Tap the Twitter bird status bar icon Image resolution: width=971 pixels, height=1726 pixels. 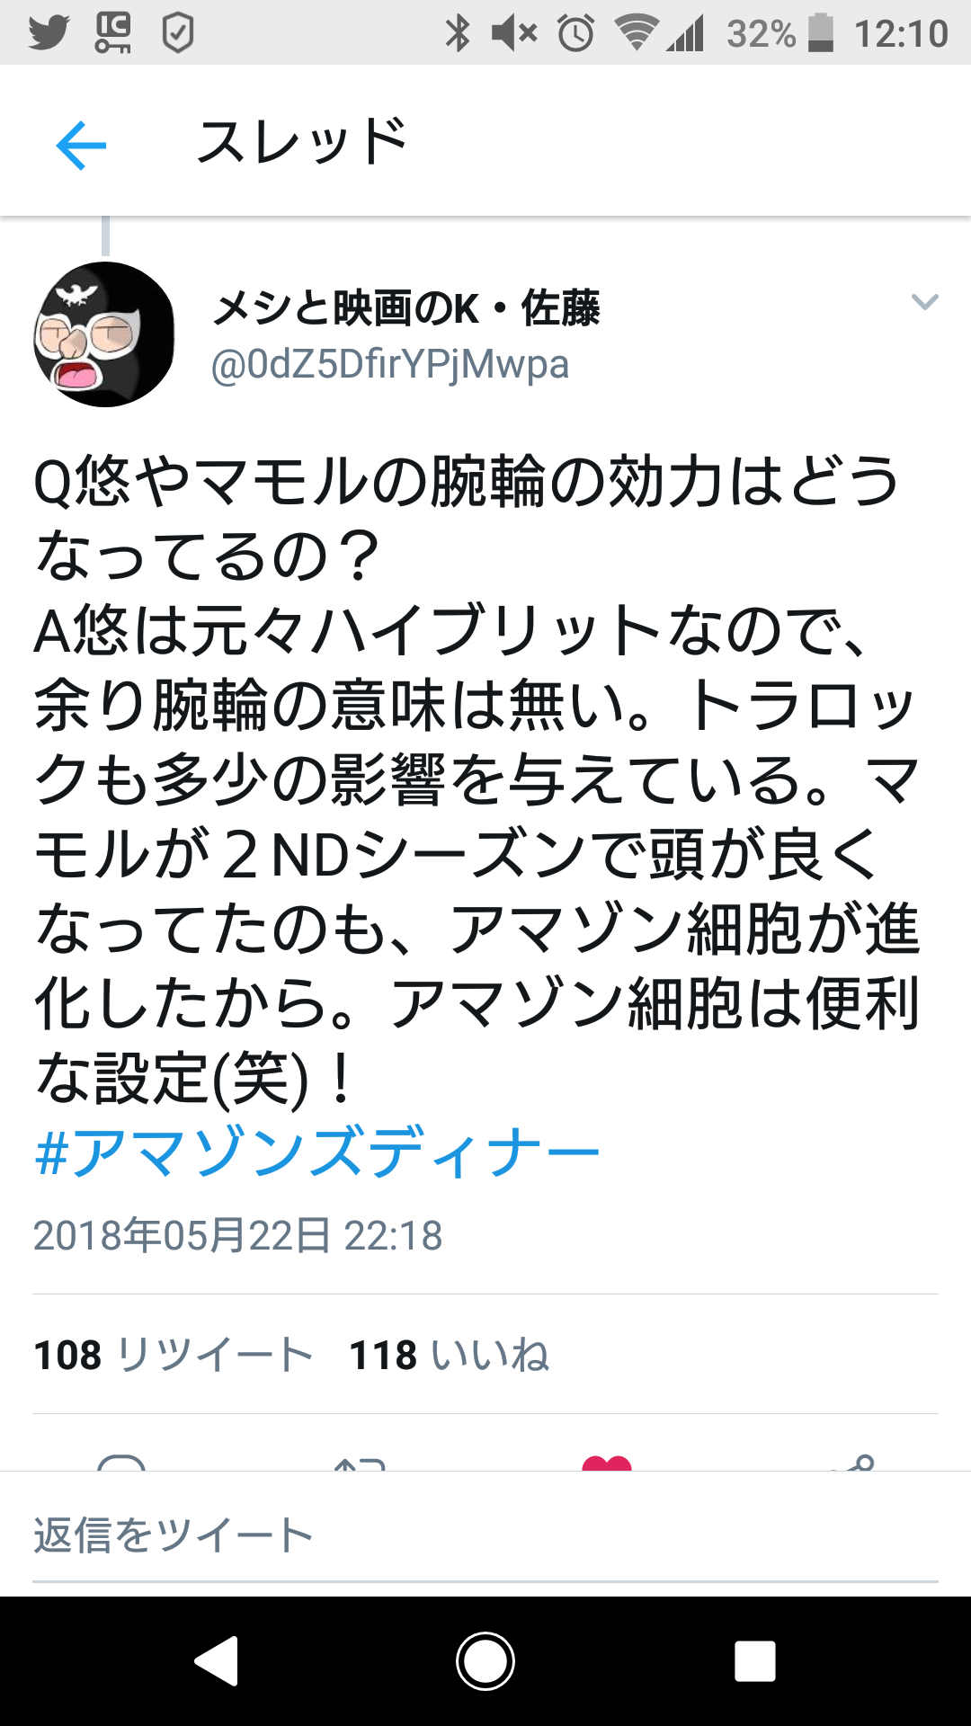49,33
